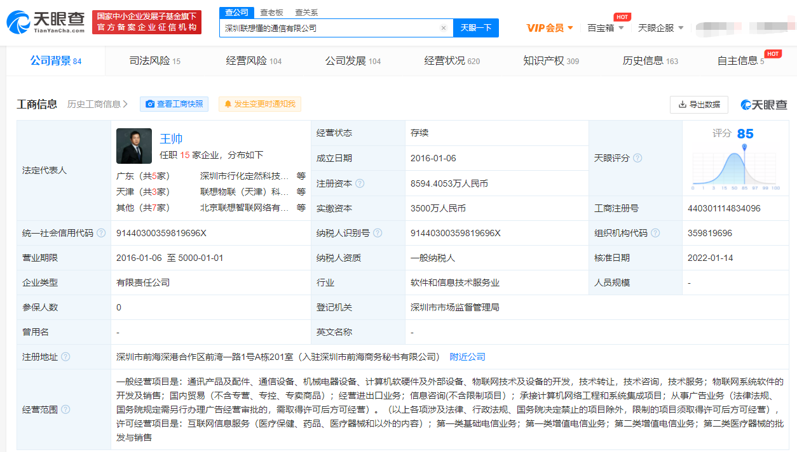Click organization code 359819696
The height and width of the screenshot is (452, 797).
[x=710, y=233]
